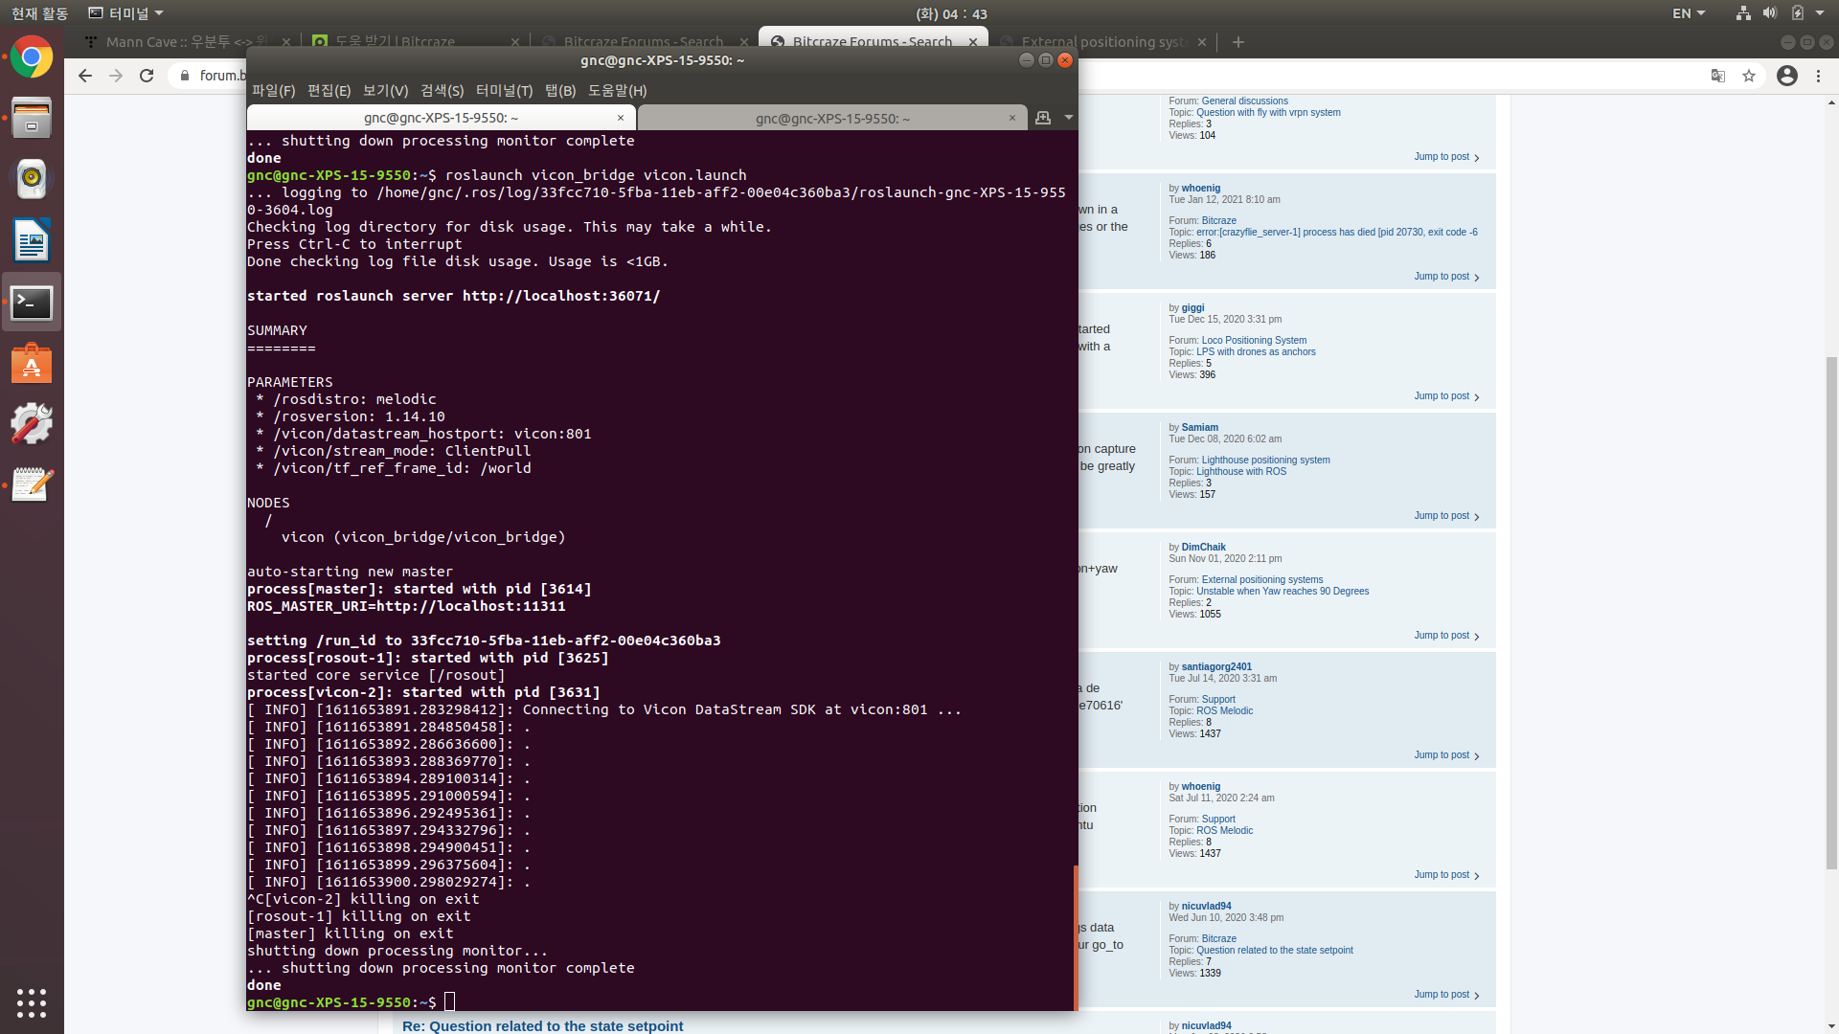Image resolution: width=1839 pixels, height=1034 pixels.
Task: Launch Rhythmbox from the dock
Action: tap(32, 179)
